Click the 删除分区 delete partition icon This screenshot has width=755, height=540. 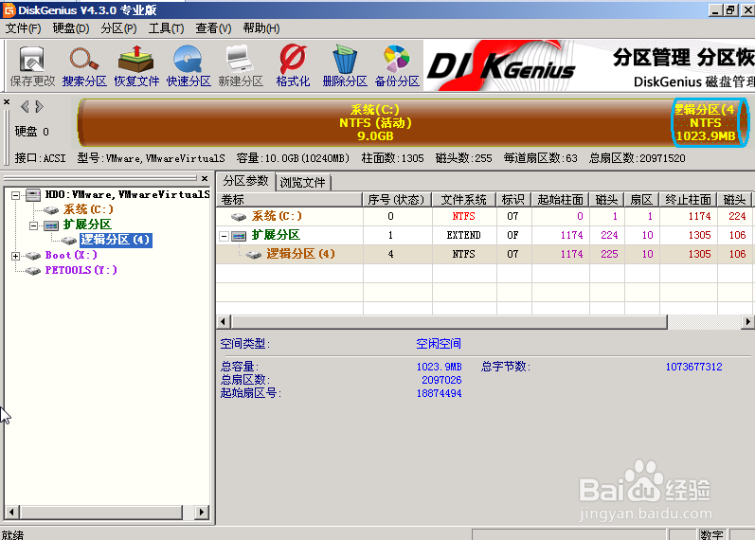point(345,66)
